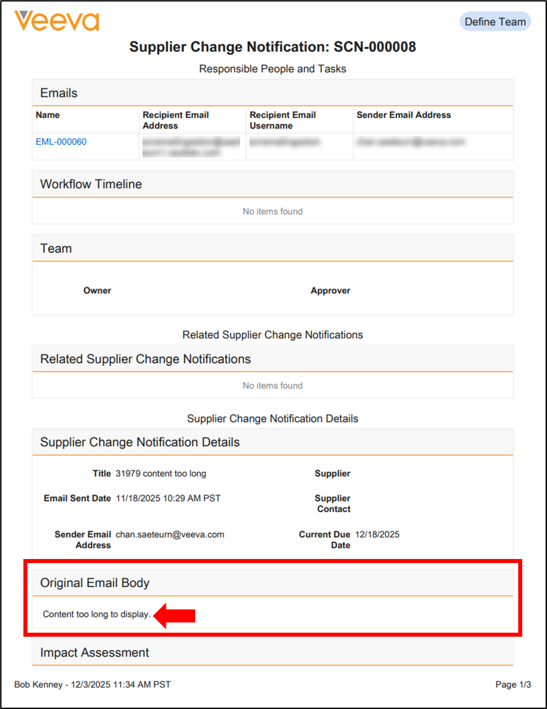
Task: Click the Approver label in Team section
Action: (x=330, y=291)
